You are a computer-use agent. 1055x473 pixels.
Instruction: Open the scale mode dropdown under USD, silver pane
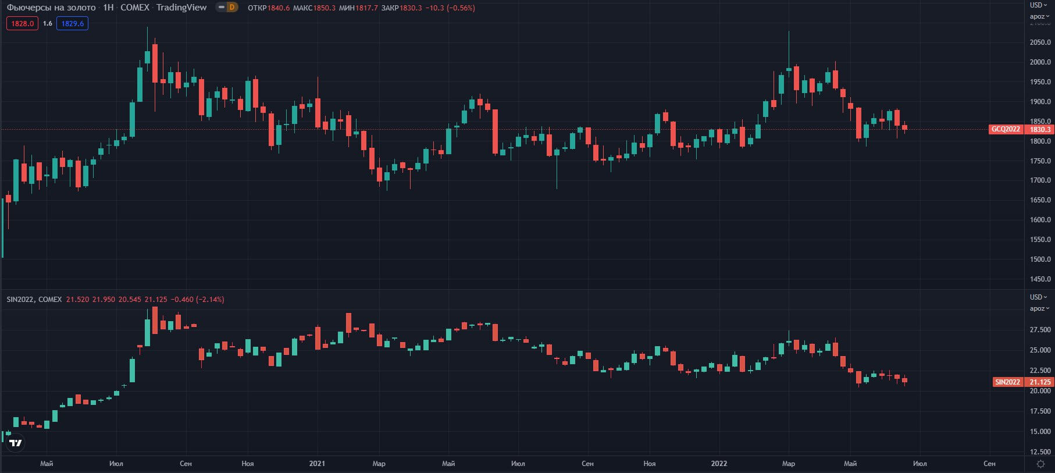[x=1039, y=308]
